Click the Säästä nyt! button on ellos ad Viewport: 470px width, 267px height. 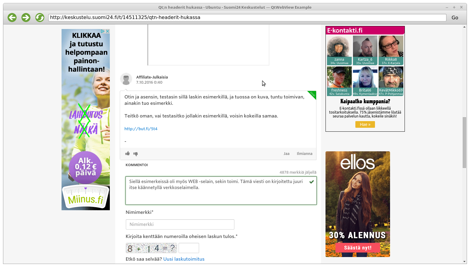358,248
